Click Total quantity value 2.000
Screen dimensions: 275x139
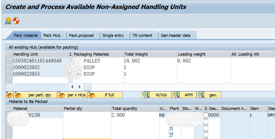(x=135, y=115)
